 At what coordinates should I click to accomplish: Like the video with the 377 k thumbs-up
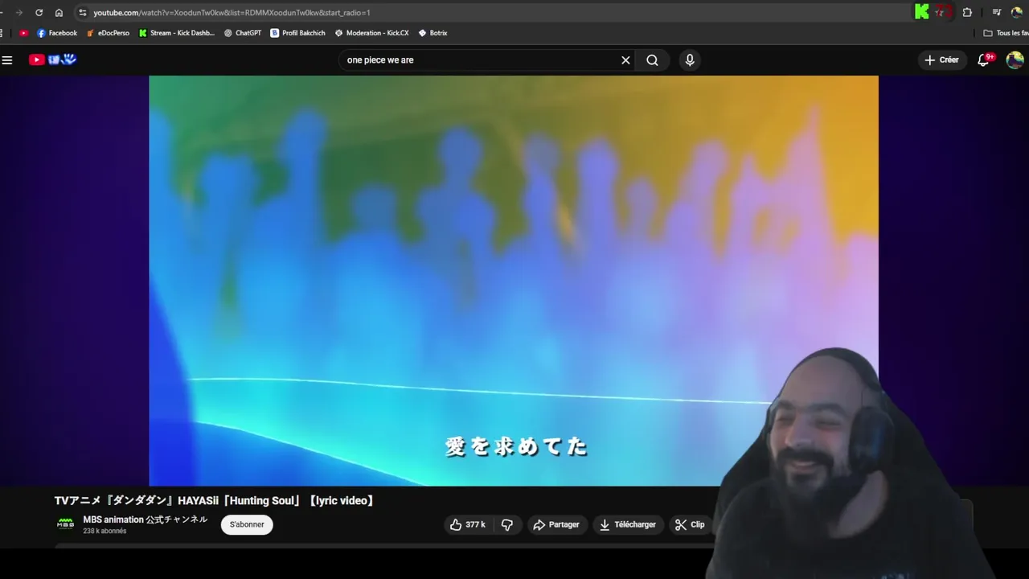(468, 524)
